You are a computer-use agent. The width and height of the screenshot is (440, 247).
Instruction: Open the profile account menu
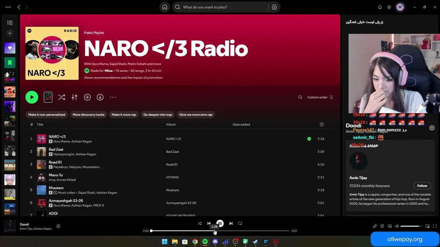coord(400,7)
